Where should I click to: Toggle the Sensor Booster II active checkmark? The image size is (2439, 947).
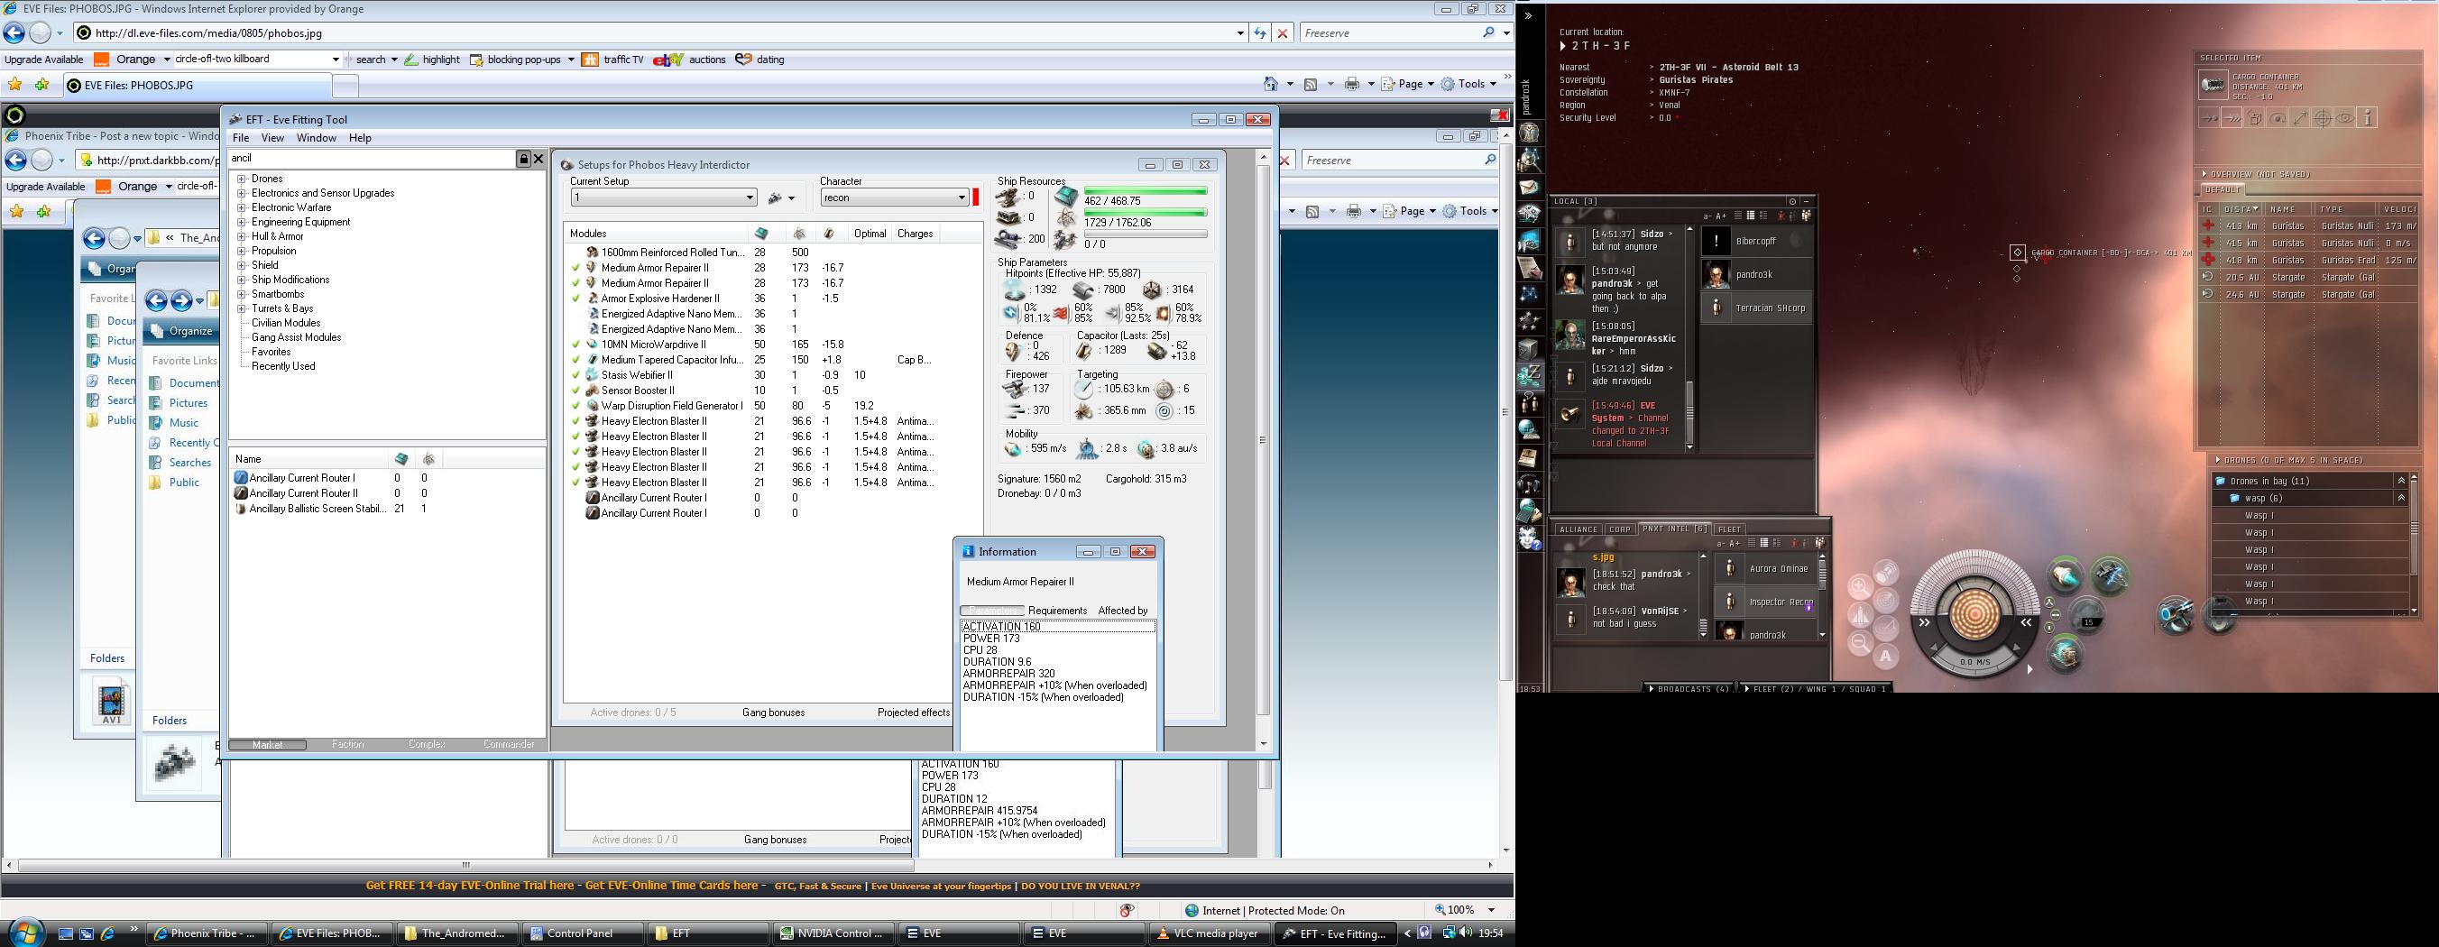(575, 391)
